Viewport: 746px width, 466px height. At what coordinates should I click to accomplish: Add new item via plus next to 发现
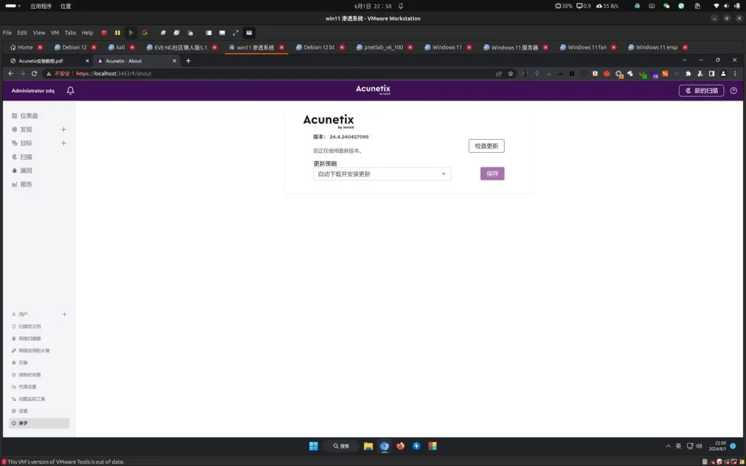click(64, 130)
